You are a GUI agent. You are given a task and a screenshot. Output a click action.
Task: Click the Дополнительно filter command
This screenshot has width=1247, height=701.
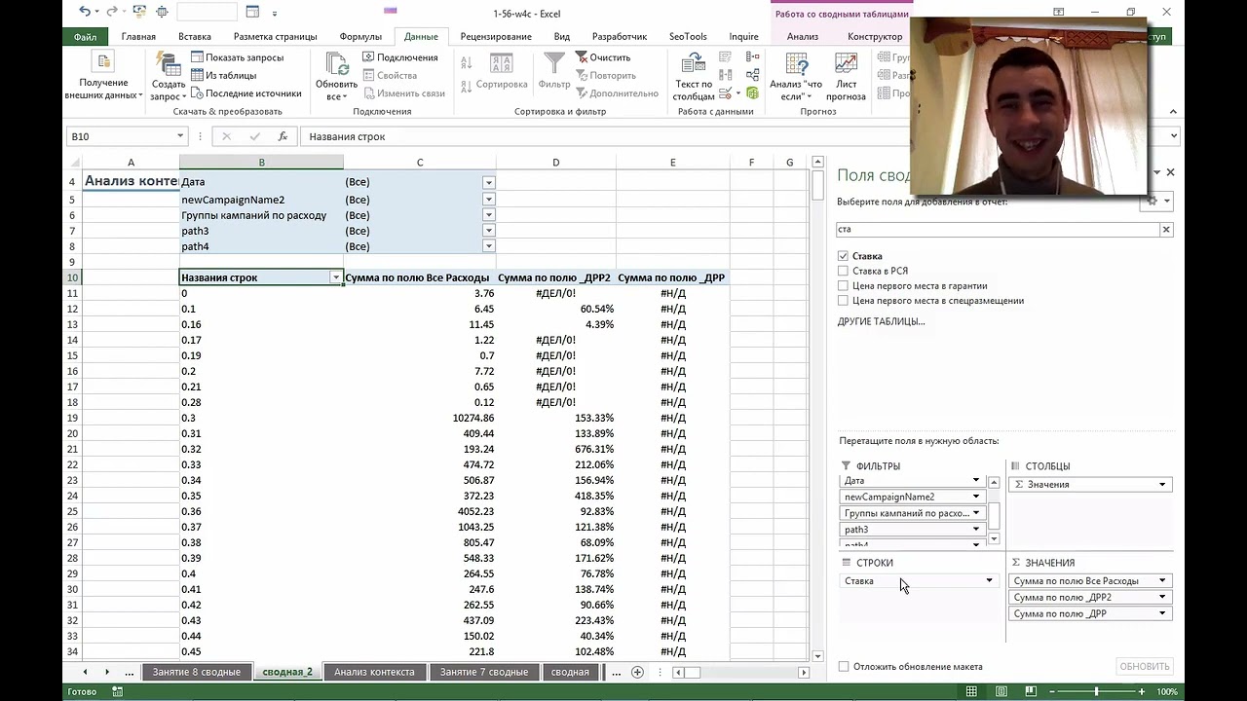pyautogui.click(x=618, y=93)
